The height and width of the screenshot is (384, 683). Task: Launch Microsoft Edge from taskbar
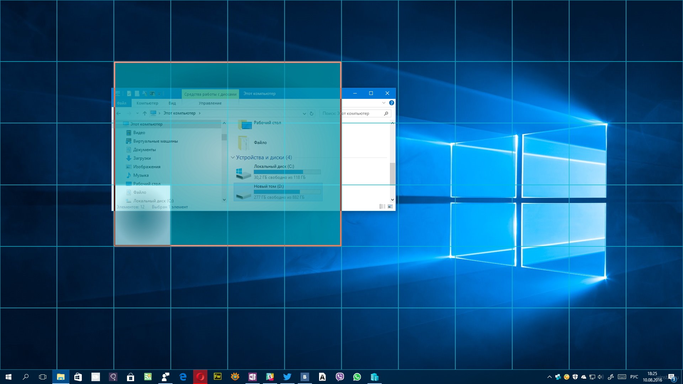[x=183, y=377]
